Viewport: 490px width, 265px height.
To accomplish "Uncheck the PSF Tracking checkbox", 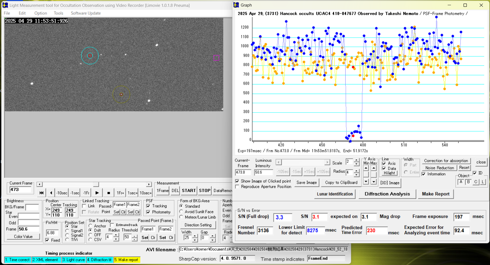I will point(148,206).
